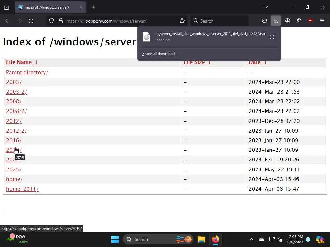Open the 2016/ folder

(x=14, y=140)
